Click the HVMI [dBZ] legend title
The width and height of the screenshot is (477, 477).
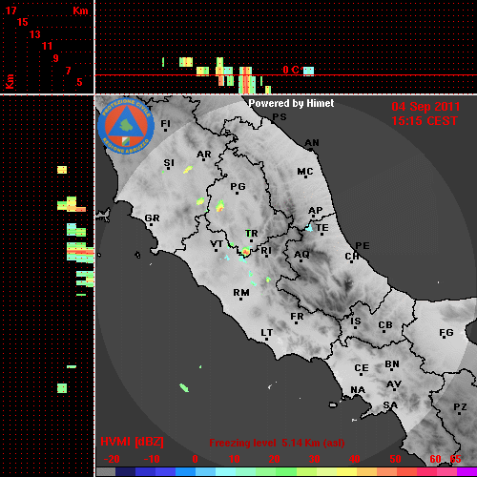tap(132, 442)
